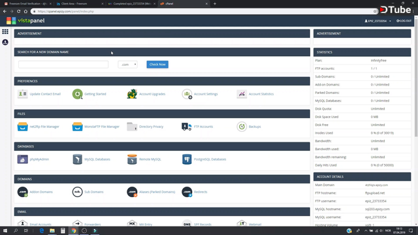Image resolution: width=418 pixels, height=235 pixels.
Task: Switch to Completed epiz_23733354 tab
Action: [x=132, y=4]
